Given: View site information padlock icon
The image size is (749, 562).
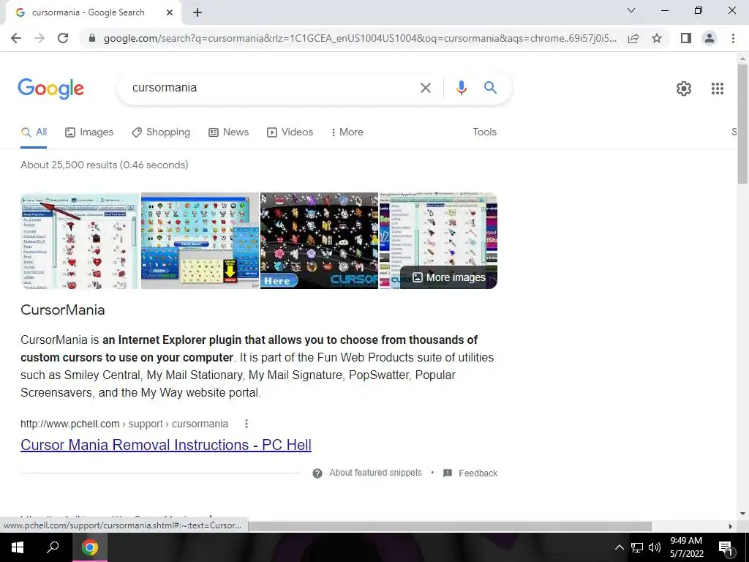Looking at the screenshot, I should click(x=92, y=38).
